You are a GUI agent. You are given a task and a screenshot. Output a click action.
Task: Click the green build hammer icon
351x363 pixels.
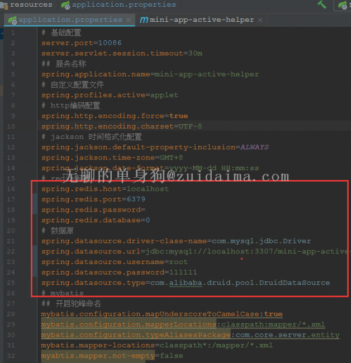[322, 4]
